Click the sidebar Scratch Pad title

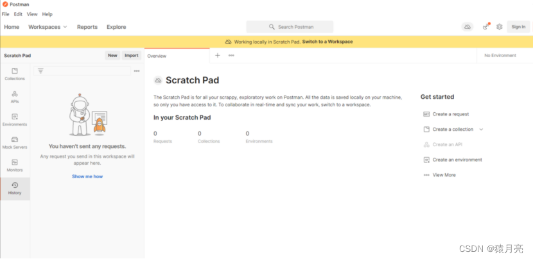[17, 56]
